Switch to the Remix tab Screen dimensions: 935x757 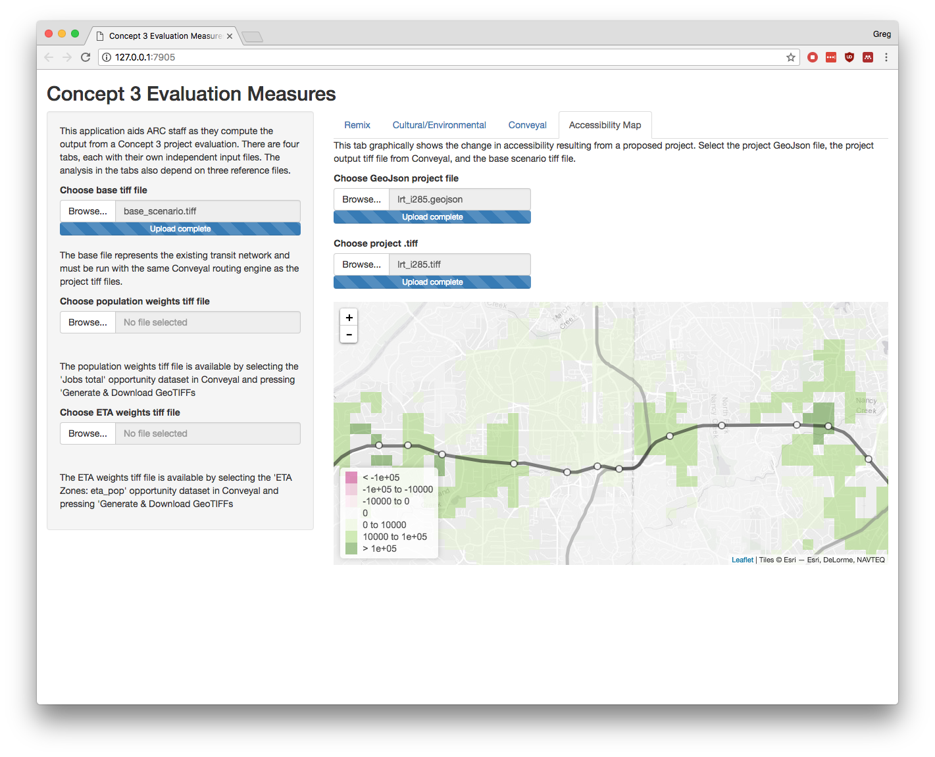tap(357, 125)
